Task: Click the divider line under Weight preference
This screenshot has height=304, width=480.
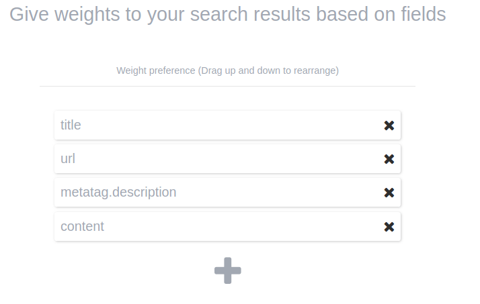Action: (227, 86)
